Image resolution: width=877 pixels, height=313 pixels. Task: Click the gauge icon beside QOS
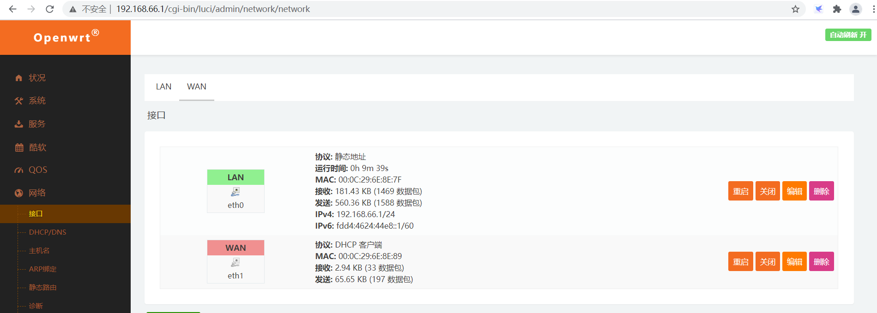(x=19, y=170)
